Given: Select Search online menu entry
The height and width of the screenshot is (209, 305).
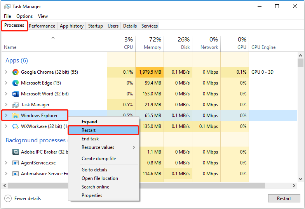Looking at the screenshot, I should [x=103, y=187].
